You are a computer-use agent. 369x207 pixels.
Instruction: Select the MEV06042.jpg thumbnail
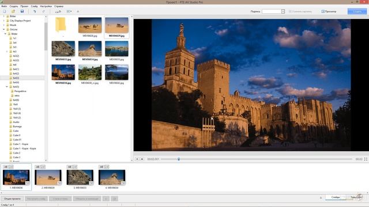116,72
